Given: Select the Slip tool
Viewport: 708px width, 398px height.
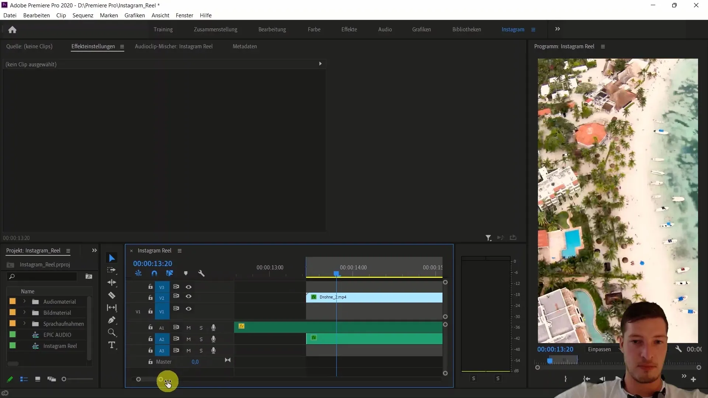Looking at the screenshot, I should [x=112, y=308].
